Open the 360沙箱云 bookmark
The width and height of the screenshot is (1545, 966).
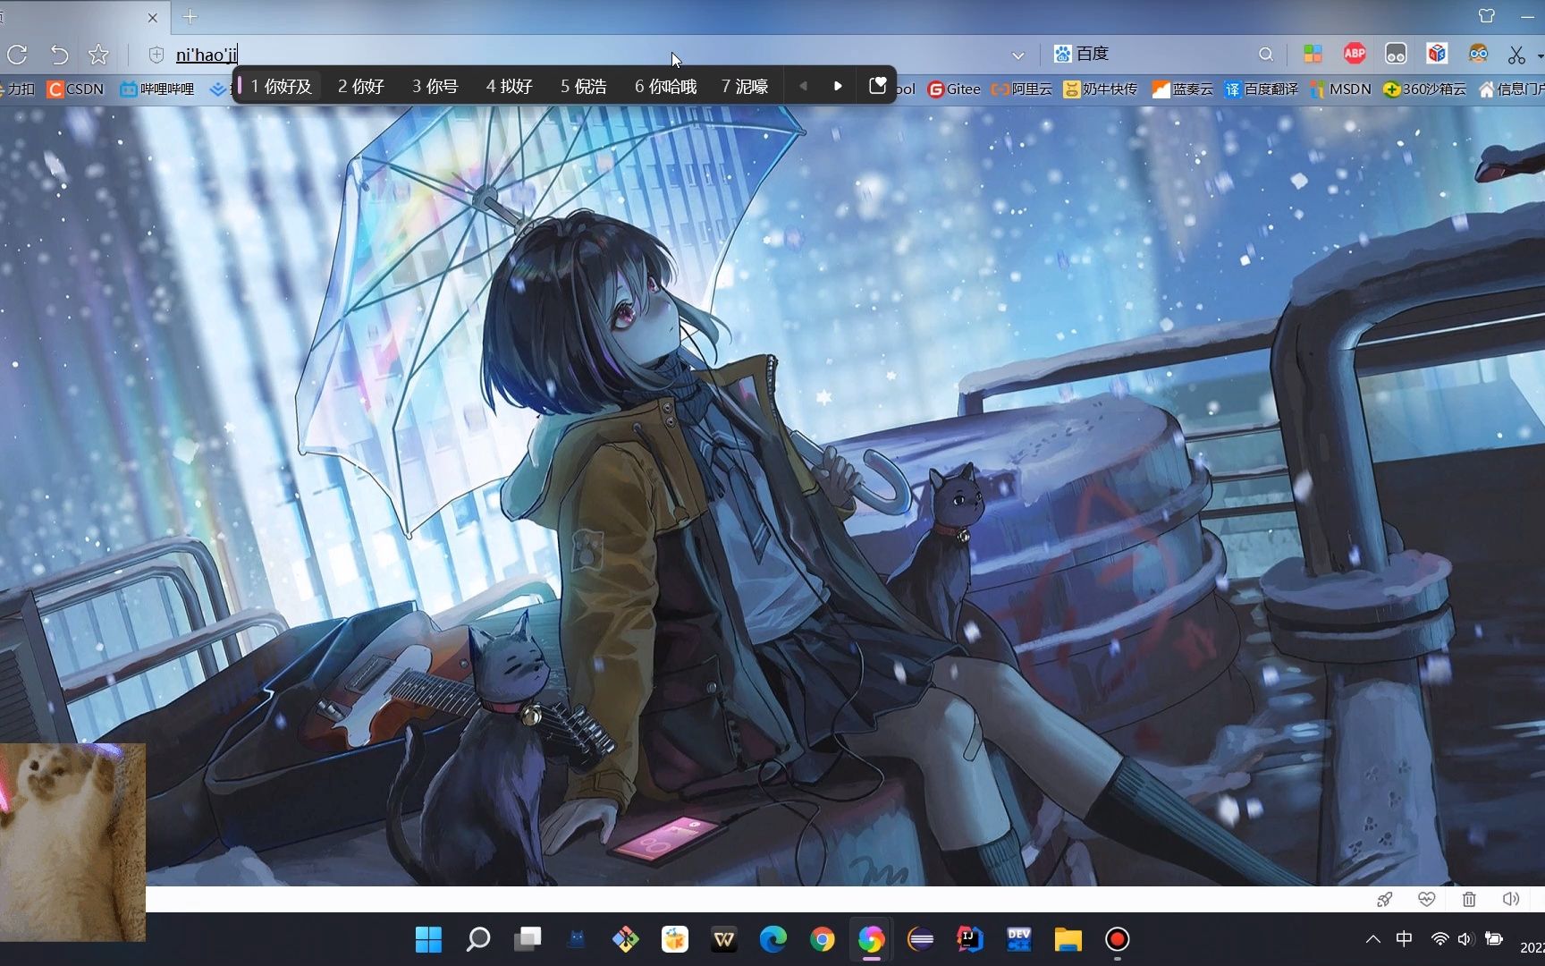click(x=1424, y=89)
